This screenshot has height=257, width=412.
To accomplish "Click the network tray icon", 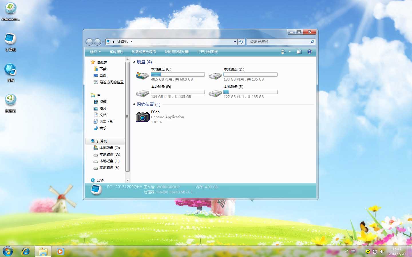I will coord(375,252).
